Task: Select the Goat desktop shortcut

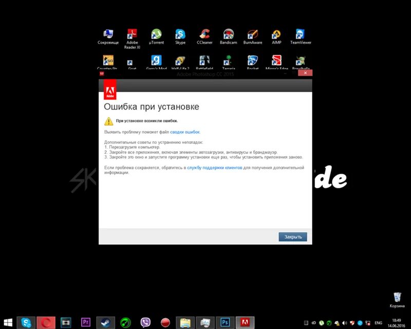Action: (x=132, y=64)
